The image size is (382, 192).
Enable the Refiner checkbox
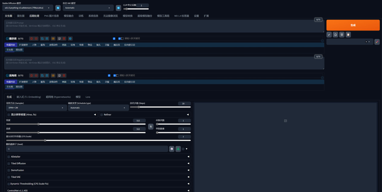coord(102,115)
